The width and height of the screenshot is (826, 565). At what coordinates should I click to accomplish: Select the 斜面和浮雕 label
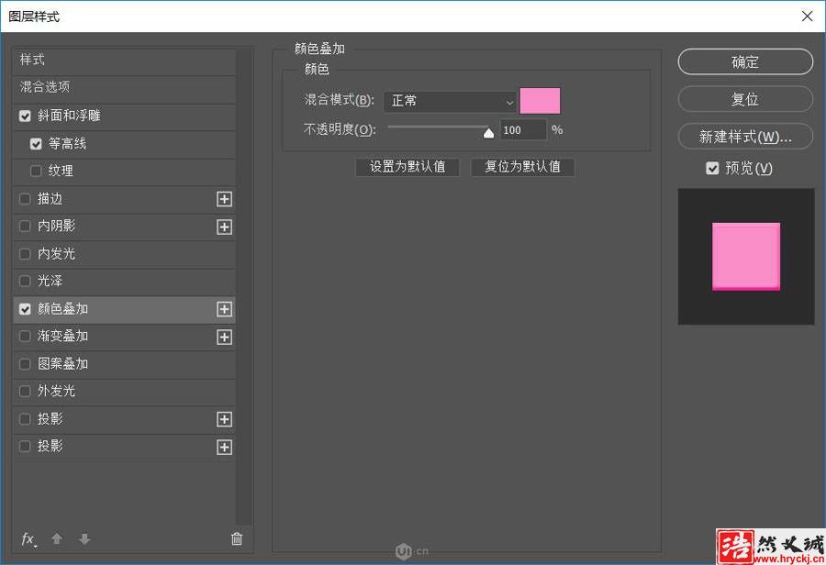tap(69, 116)
